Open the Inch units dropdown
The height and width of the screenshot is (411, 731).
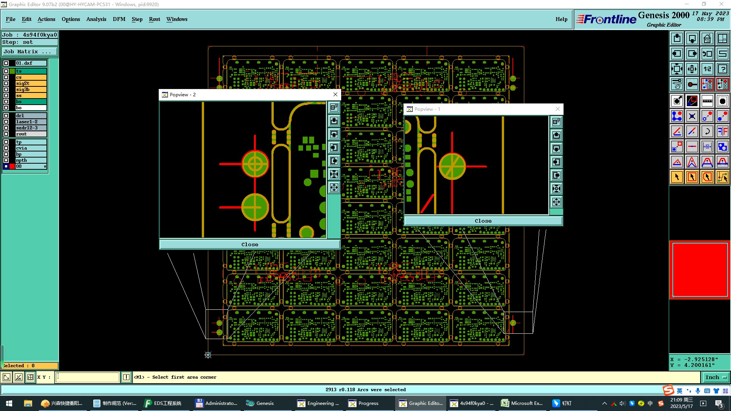point(716,378)
